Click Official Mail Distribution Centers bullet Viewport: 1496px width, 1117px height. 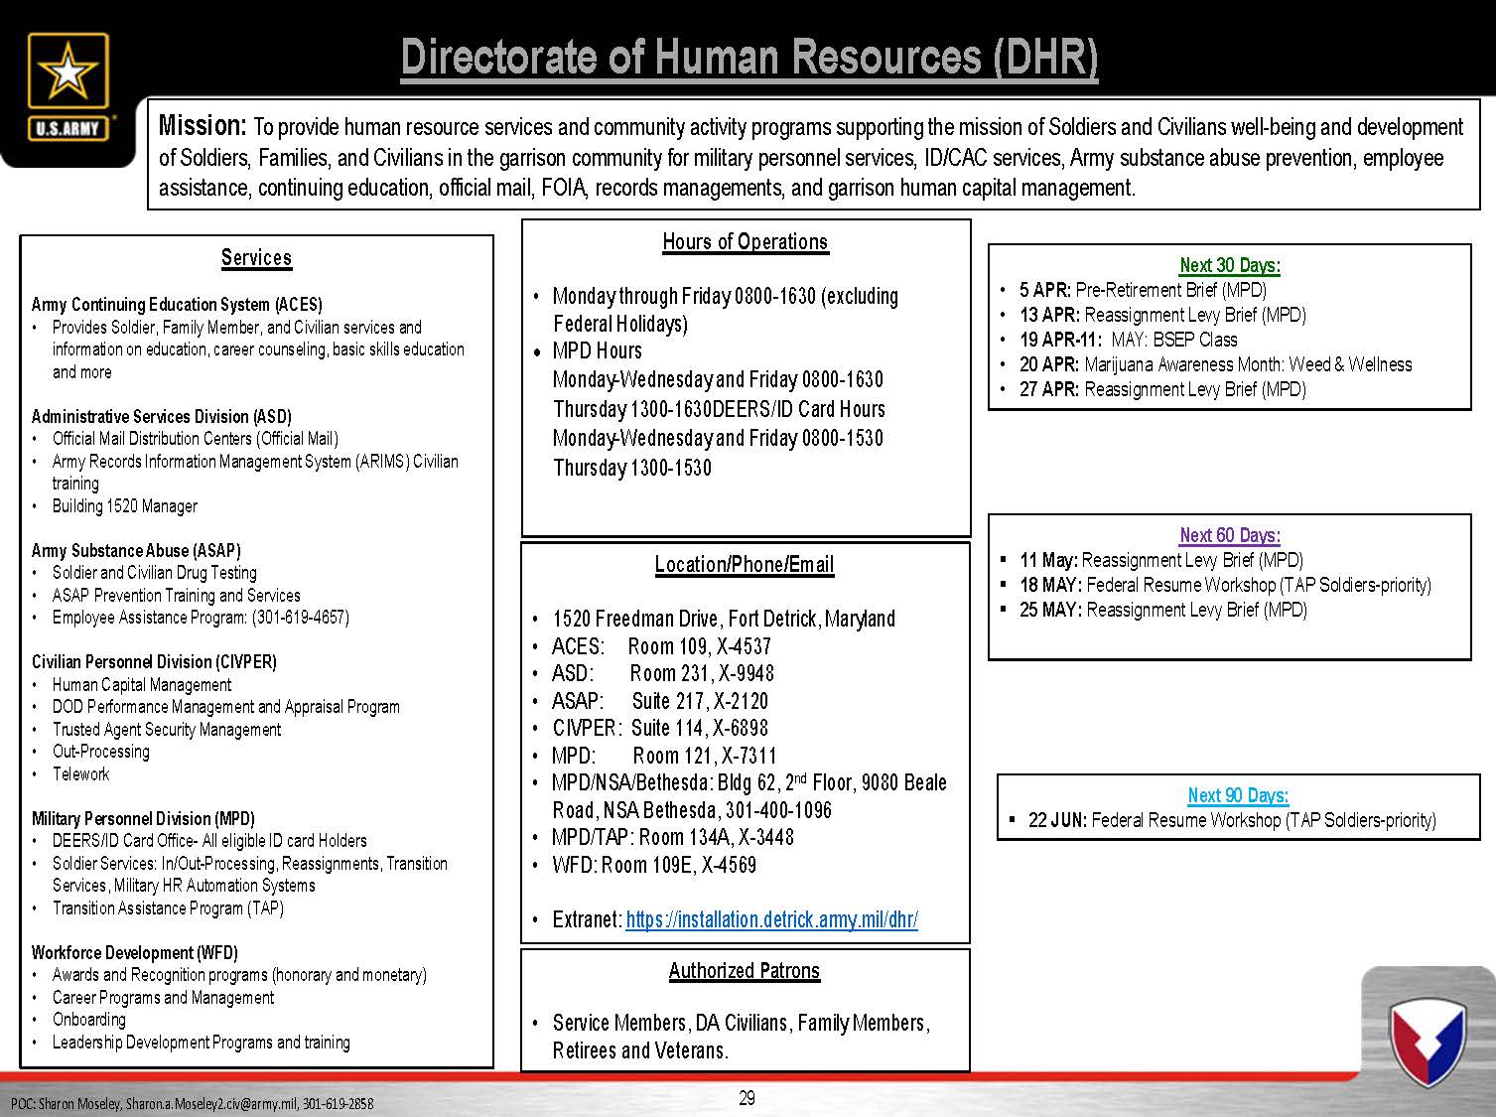pos(196,439)
